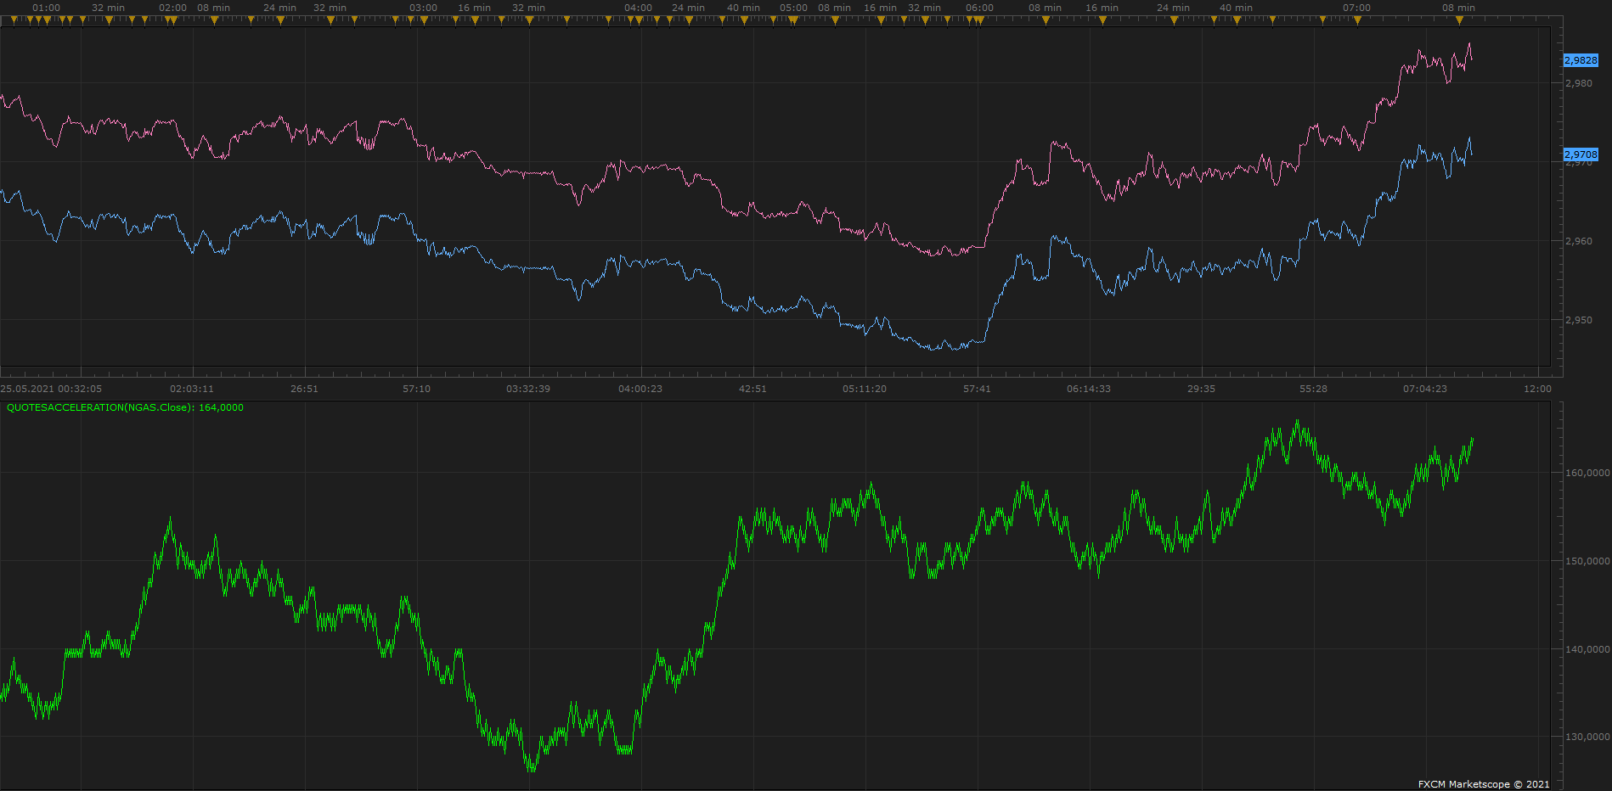Select the 160,0000 indicator axis value
This screenshot has height=791, width=1612.
pos(1587,473)
